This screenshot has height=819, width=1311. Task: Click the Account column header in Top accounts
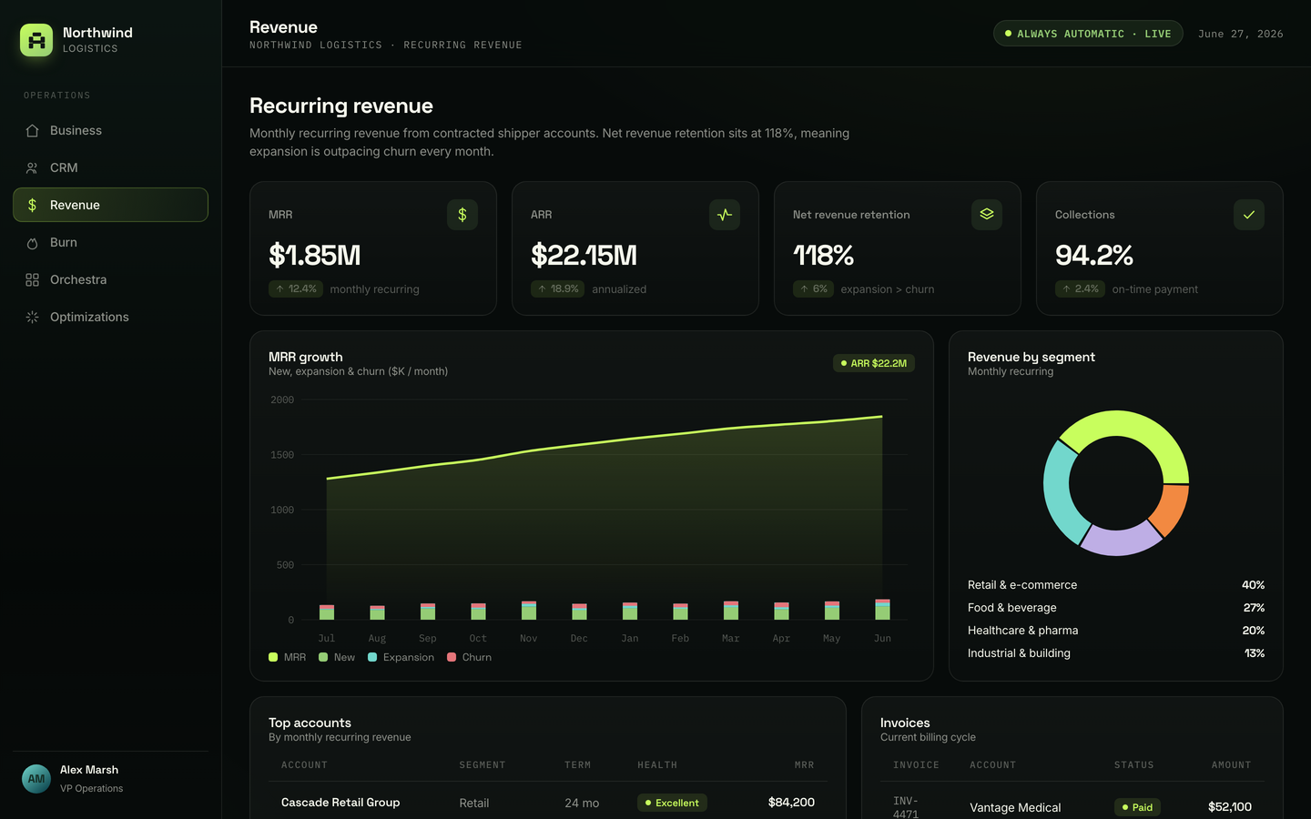(x=304, y=765)
